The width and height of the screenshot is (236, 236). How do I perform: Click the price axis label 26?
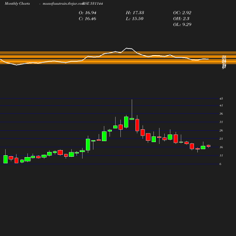coord(221,131)
